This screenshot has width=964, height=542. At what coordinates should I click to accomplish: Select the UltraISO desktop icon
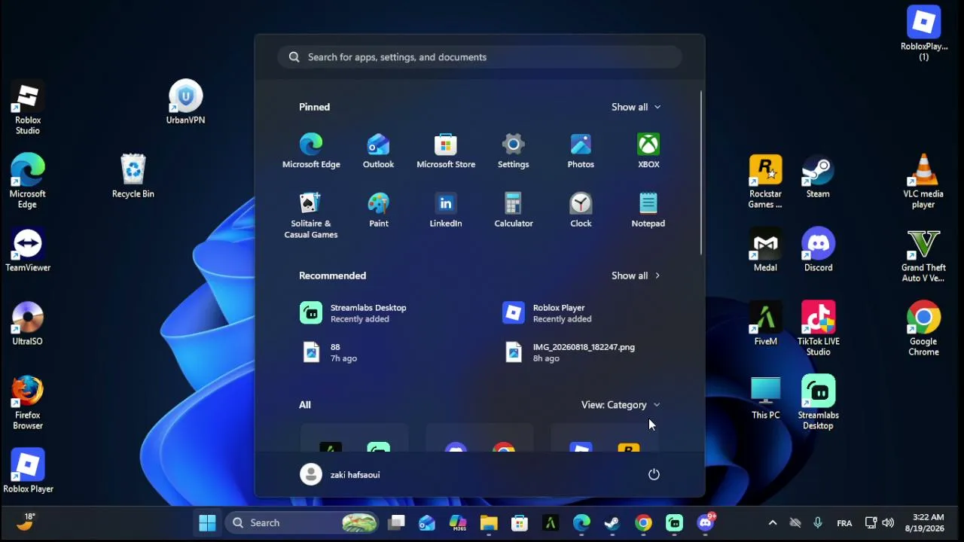28,324
